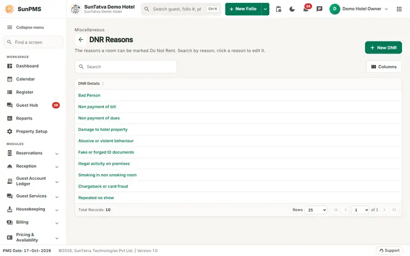Open Property Setup from the sidebar
This screenshot has height=256, width=410.
click(x=32, y=131)
